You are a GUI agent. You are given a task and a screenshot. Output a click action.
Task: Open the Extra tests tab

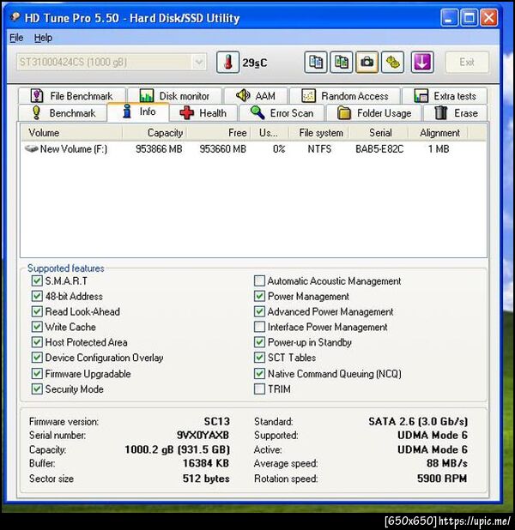(445, 96)
